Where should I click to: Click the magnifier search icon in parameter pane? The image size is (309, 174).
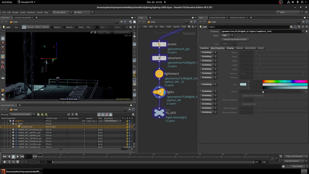pyautogui.click(x=299, y=27)
